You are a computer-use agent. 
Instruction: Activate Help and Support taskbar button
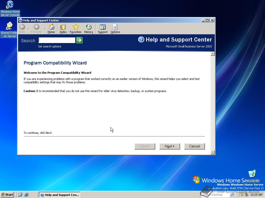60,195
